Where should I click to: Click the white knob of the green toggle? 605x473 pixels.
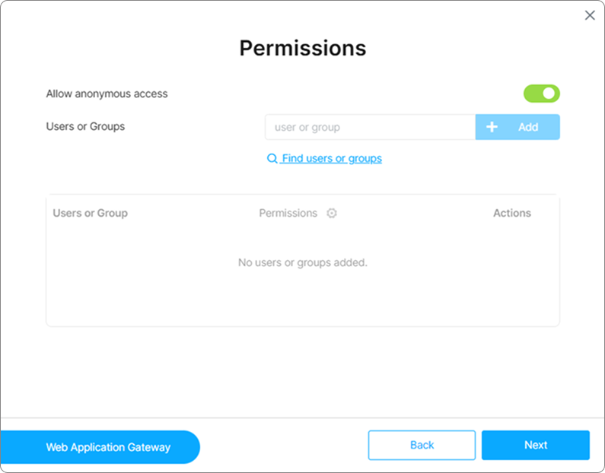(x=549, y=94)
